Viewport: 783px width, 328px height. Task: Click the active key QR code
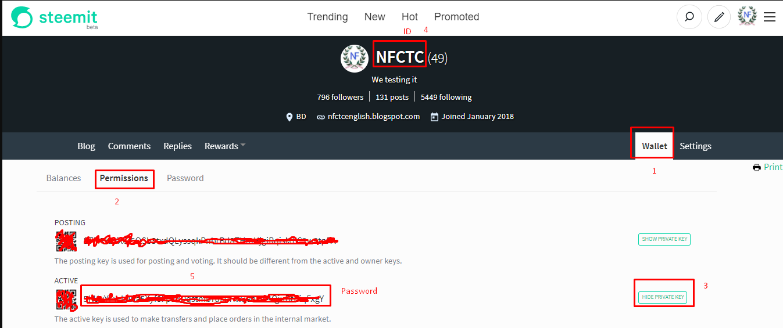coord(66,298)
